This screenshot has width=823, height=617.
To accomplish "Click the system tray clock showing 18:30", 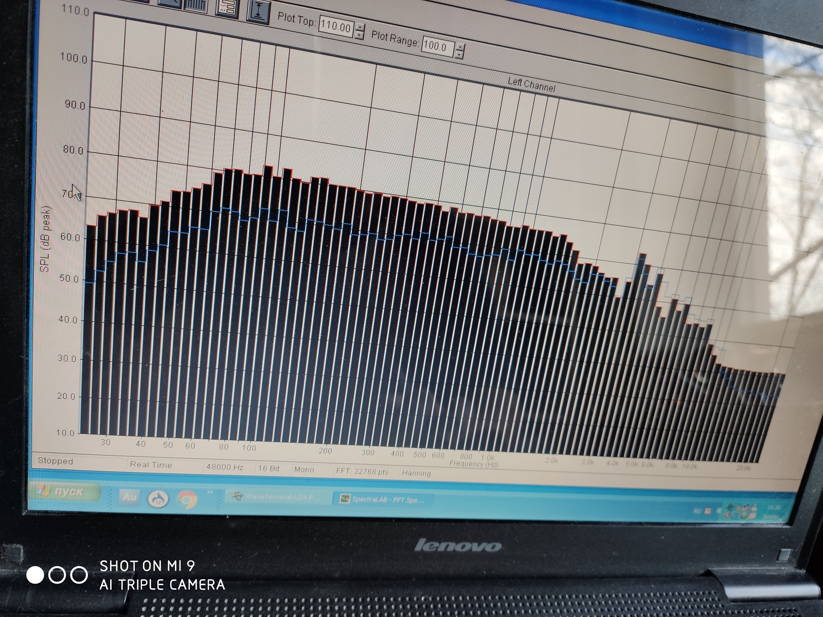I will [774, 507].
